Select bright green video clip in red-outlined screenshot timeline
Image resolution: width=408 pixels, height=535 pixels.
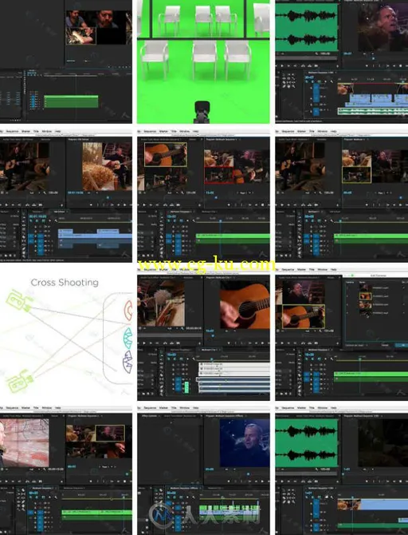click(233, 236)
